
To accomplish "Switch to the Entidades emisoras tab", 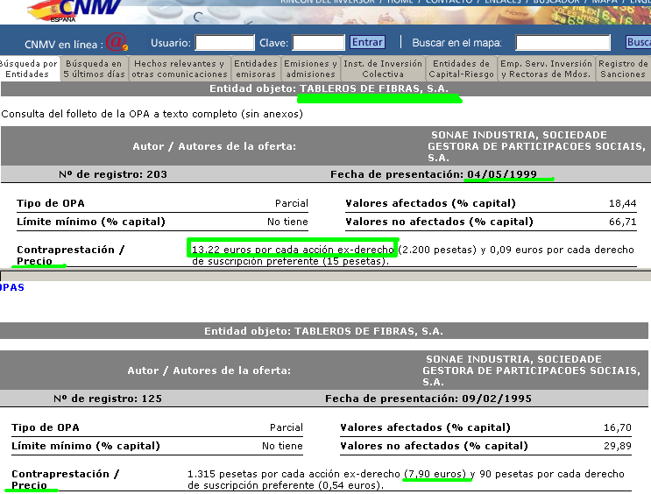I will tap(256, 68).
